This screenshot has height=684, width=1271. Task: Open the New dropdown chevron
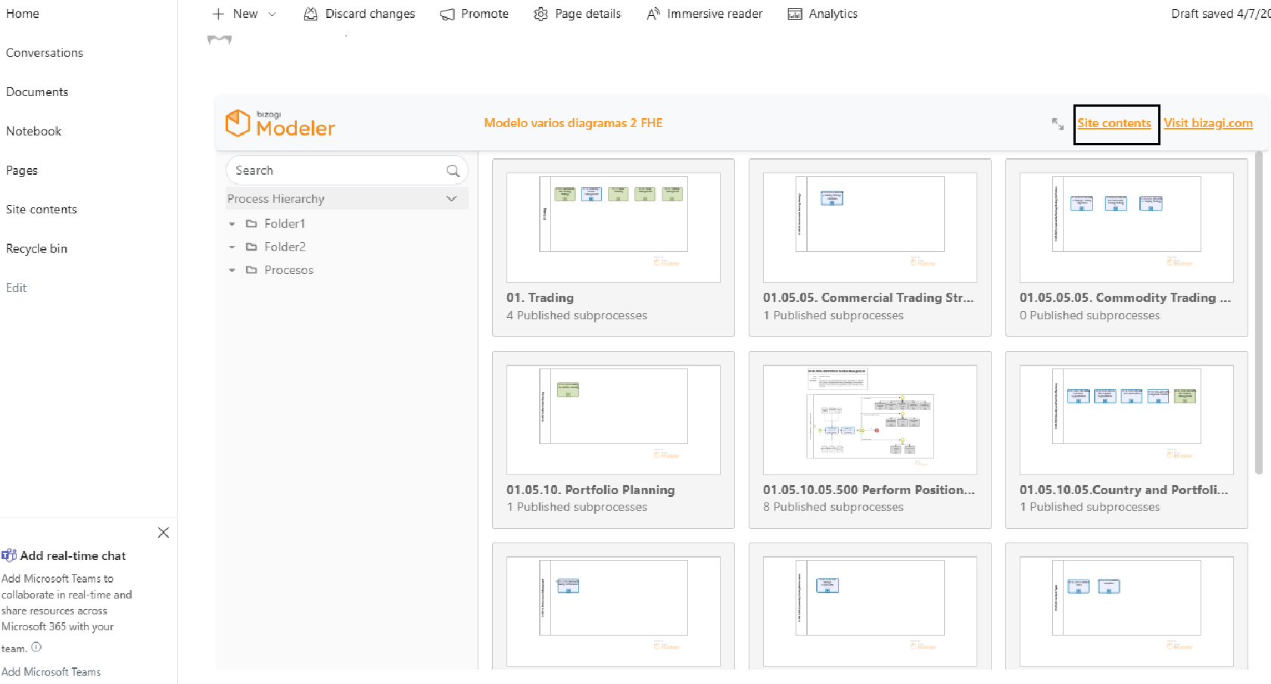(273, 14)
